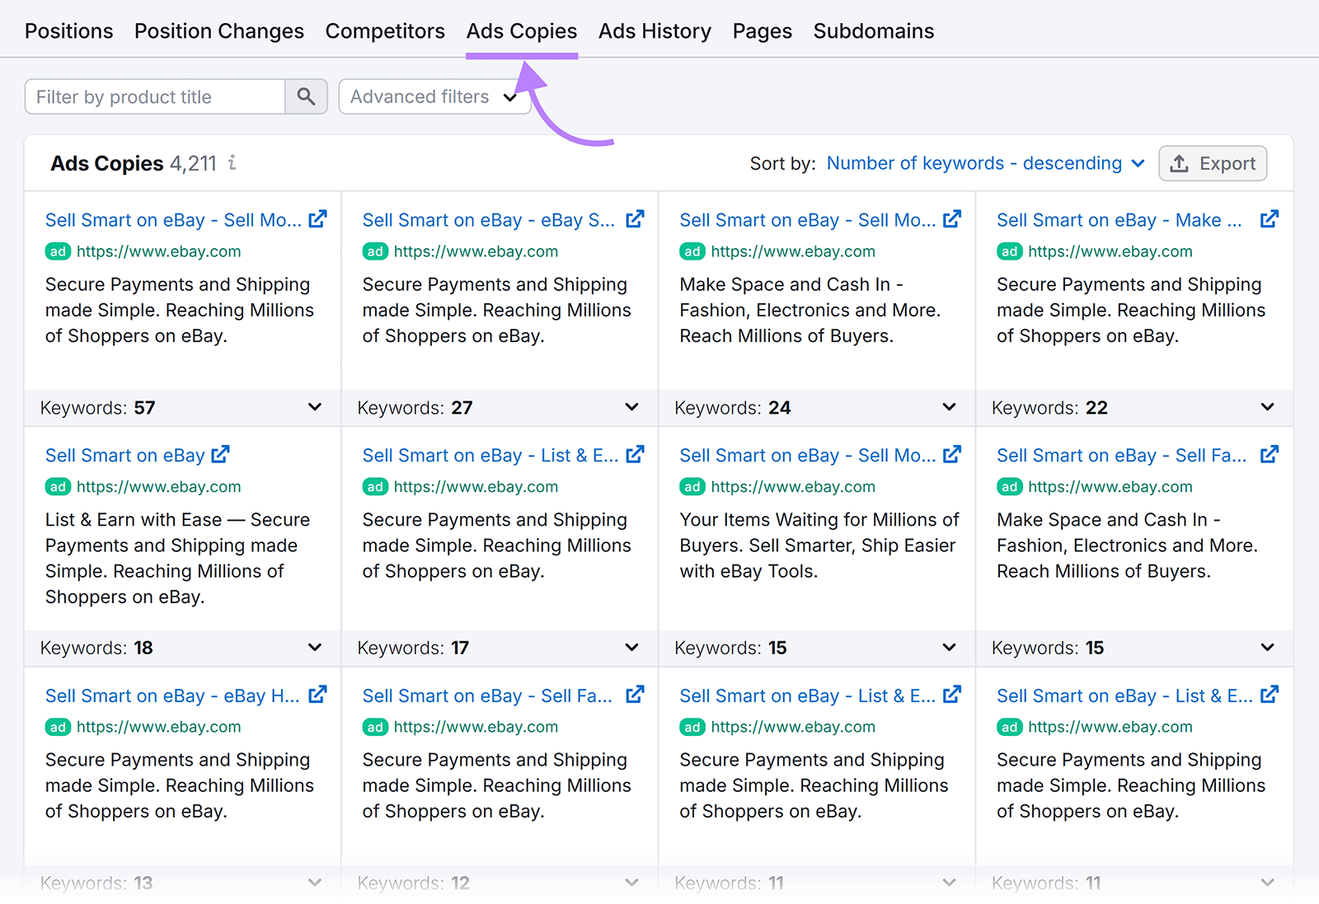The width and height of the screenshot is (1319, 904).
Task: Click ad badge on 24-keyword ad
Action: tap(692, 251)
